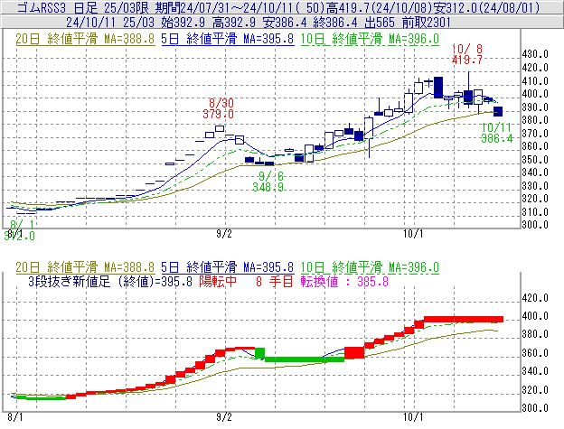Click the second header row dated 24/10/11
Screen dimensions: 564x429
pos(282,23)
